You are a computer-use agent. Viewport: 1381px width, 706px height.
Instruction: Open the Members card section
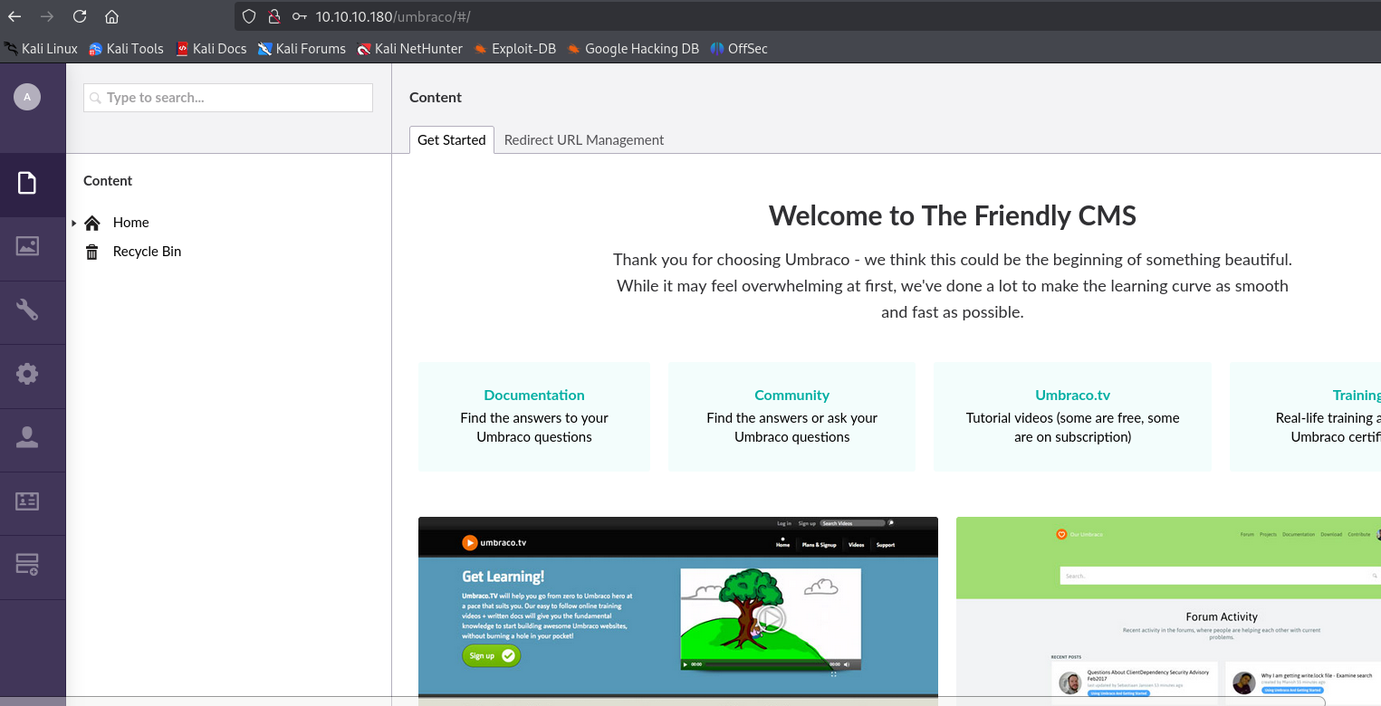pos(27,501)
